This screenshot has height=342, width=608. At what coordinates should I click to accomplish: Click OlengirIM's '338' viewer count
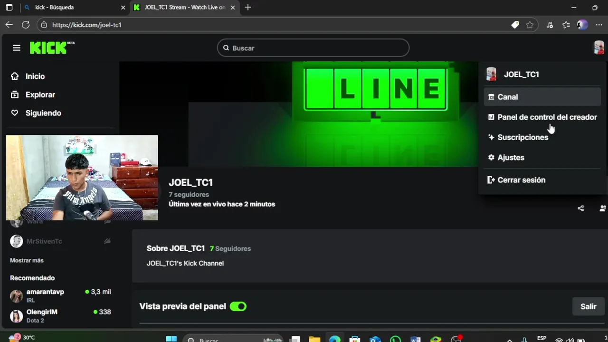tap(102, 312)
